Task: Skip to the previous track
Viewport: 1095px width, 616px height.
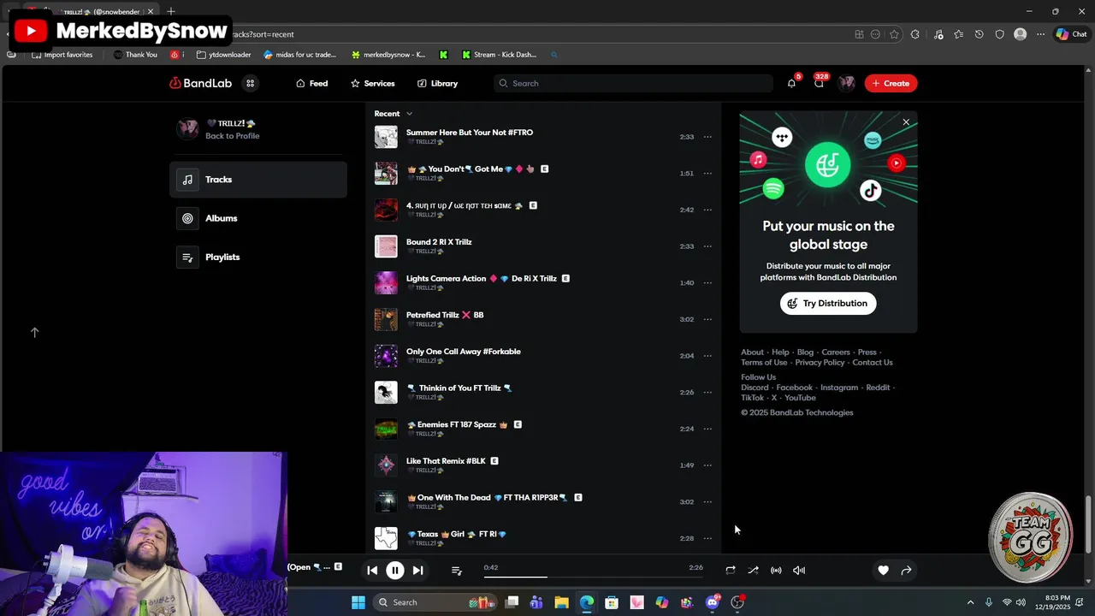Action: pos(372,571)
